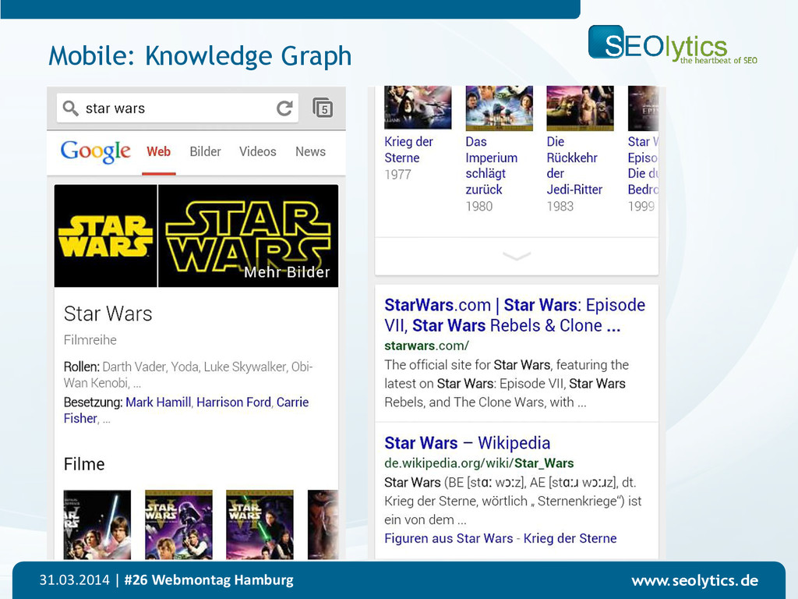Click the StarWars.com result description
The image size is (798, 599).
pos(507,384)
